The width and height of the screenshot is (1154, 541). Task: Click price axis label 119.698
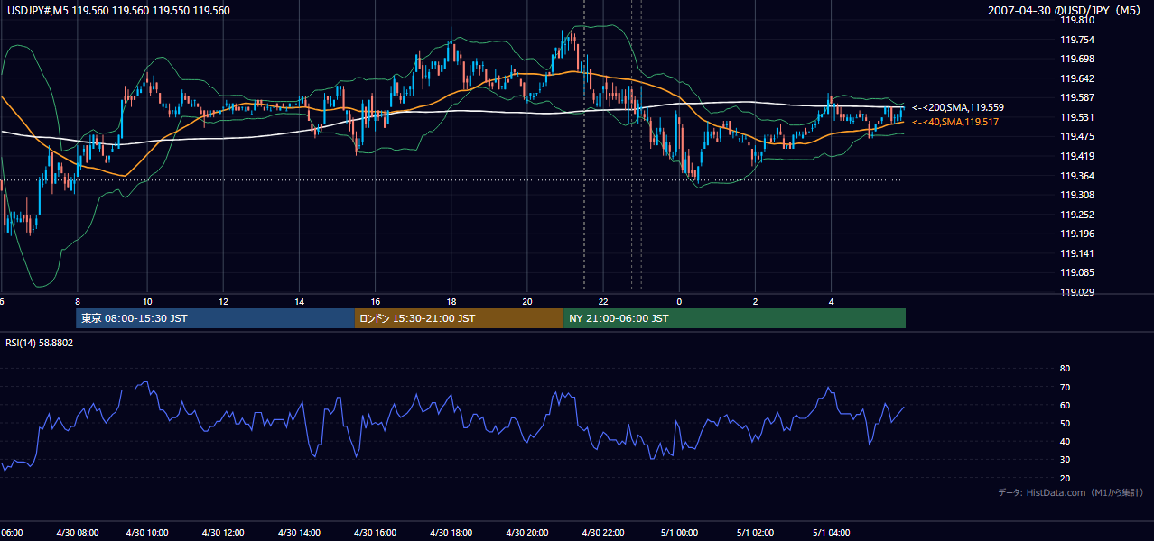click(x=1076, y=59)
